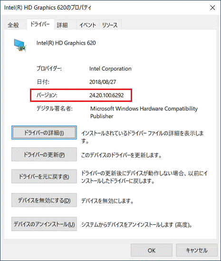The image size is (221, 261).
Task: Click the キャンセル button
Action: [x=197, y=251]
